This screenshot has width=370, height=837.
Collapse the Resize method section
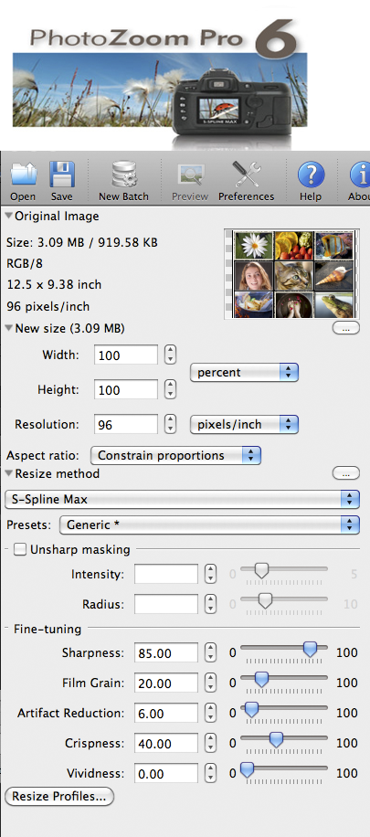[9, 473]
